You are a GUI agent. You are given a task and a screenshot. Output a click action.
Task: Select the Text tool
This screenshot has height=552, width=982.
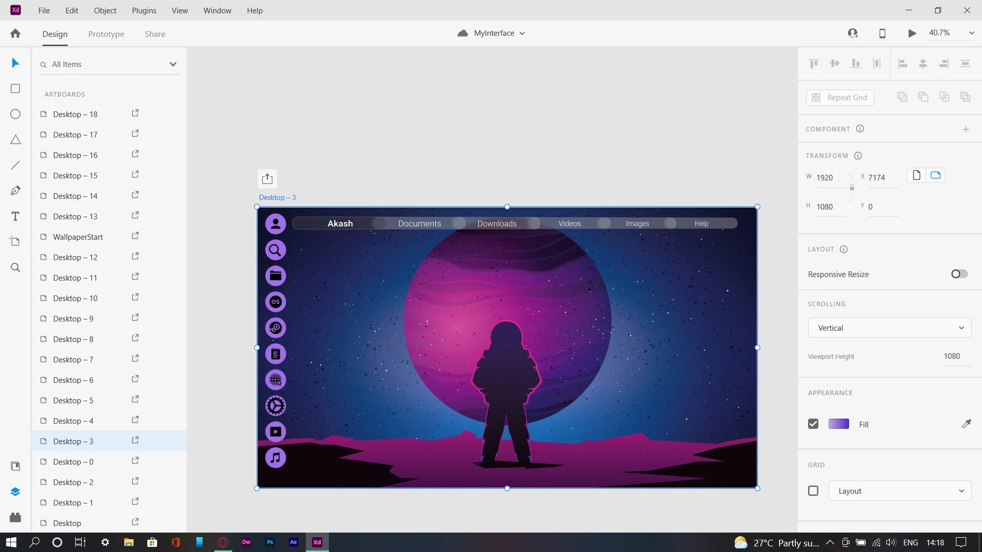(15, 216)
